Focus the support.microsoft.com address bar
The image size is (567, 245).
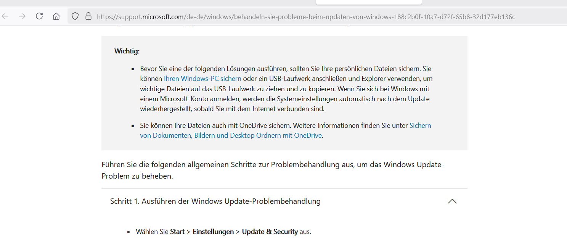(317, 16)
